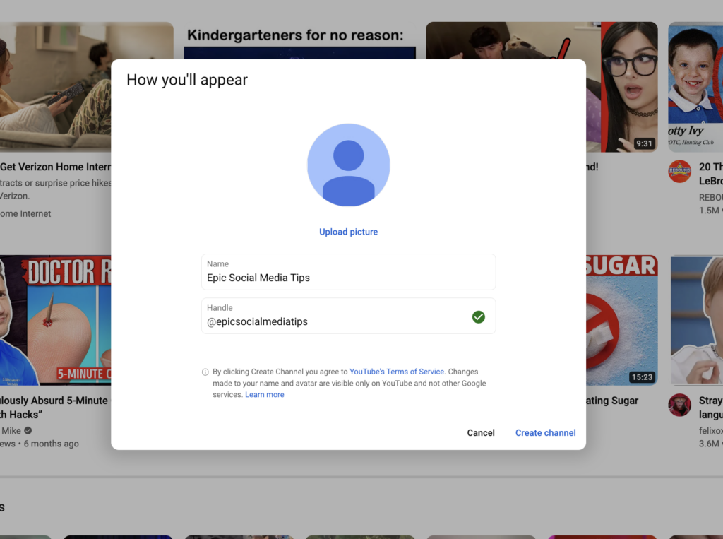
Task: Open the Rebound channel avatar
Action: pos(679,172)
